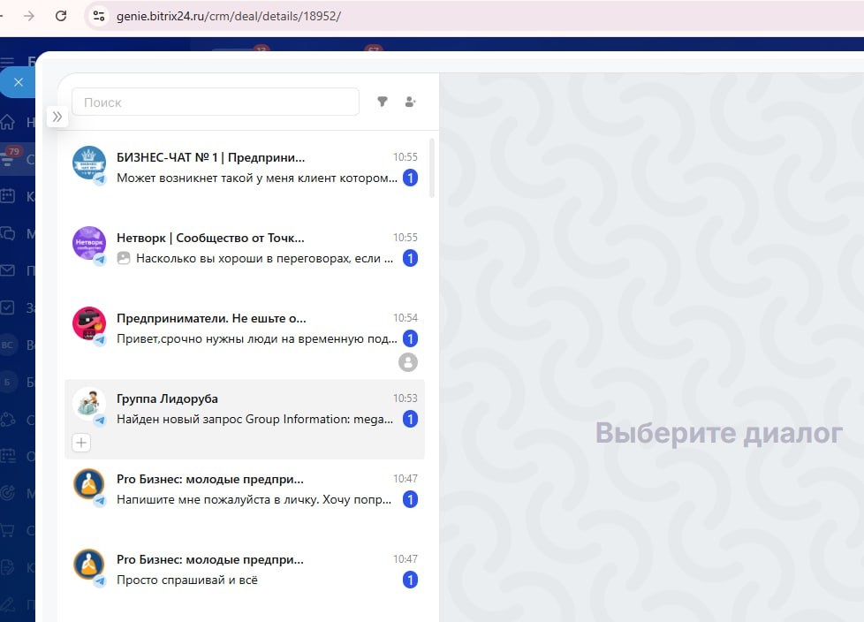Image resolution: width=864 pixels, height=622 pixels.
Task: Open avatar of Pro Бизнес chat with Напишите мне
Action: (x=89, y=484)
